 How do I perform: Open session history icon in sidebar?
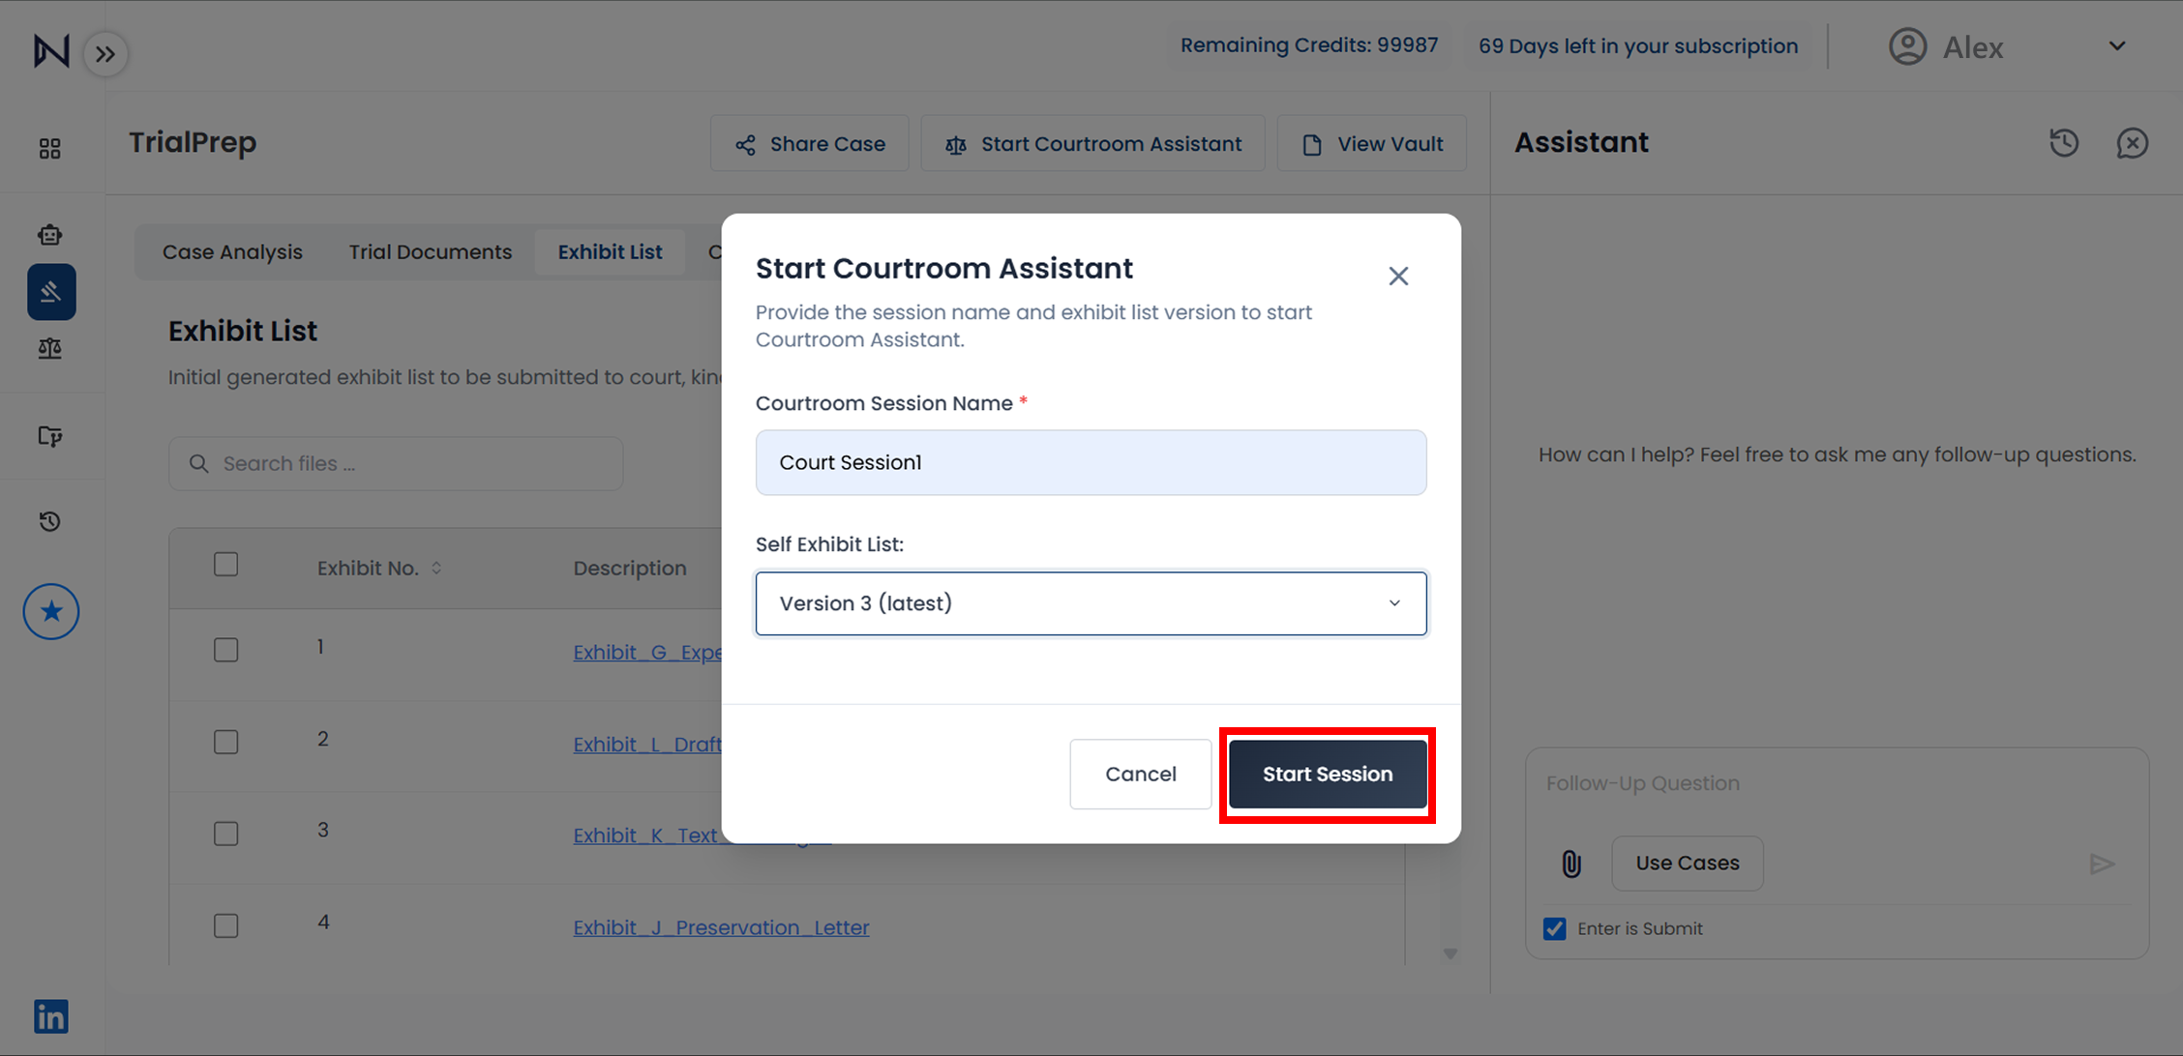pos(51,520)
